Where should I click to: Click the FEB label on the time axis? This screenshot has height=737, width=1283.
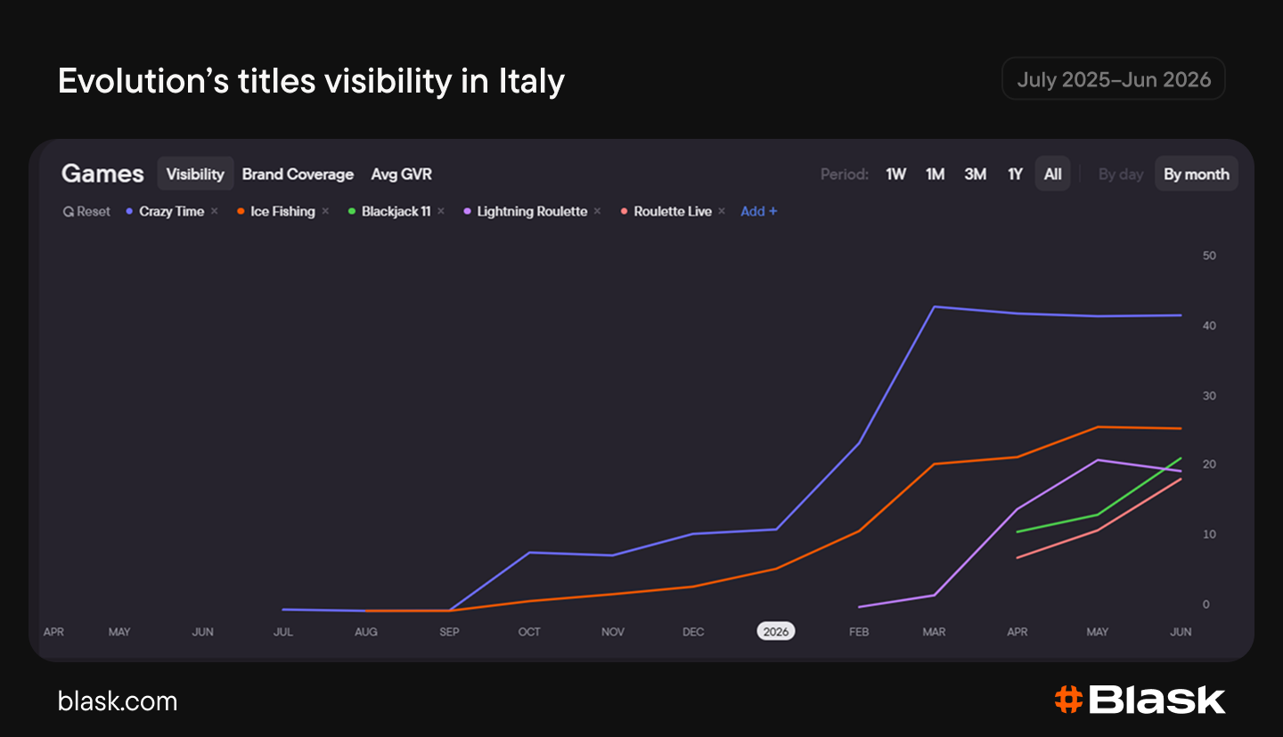(x=859, y=632)
